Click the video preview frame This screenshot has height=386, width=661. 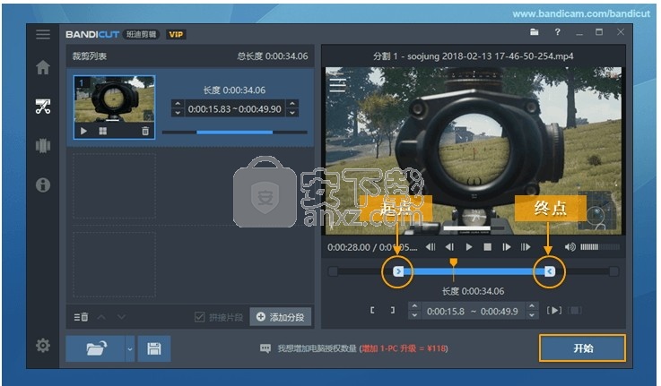pyautogui.click(x=474, y=150)
